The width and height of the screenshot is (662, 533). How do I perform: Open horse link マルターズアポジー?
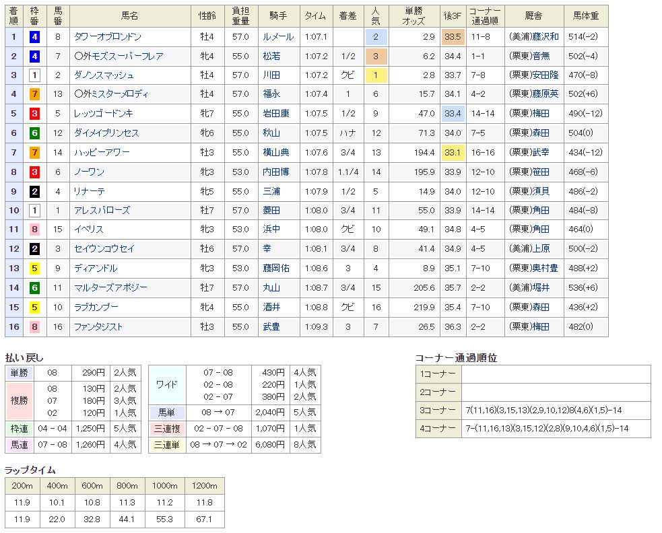point(110,287)
